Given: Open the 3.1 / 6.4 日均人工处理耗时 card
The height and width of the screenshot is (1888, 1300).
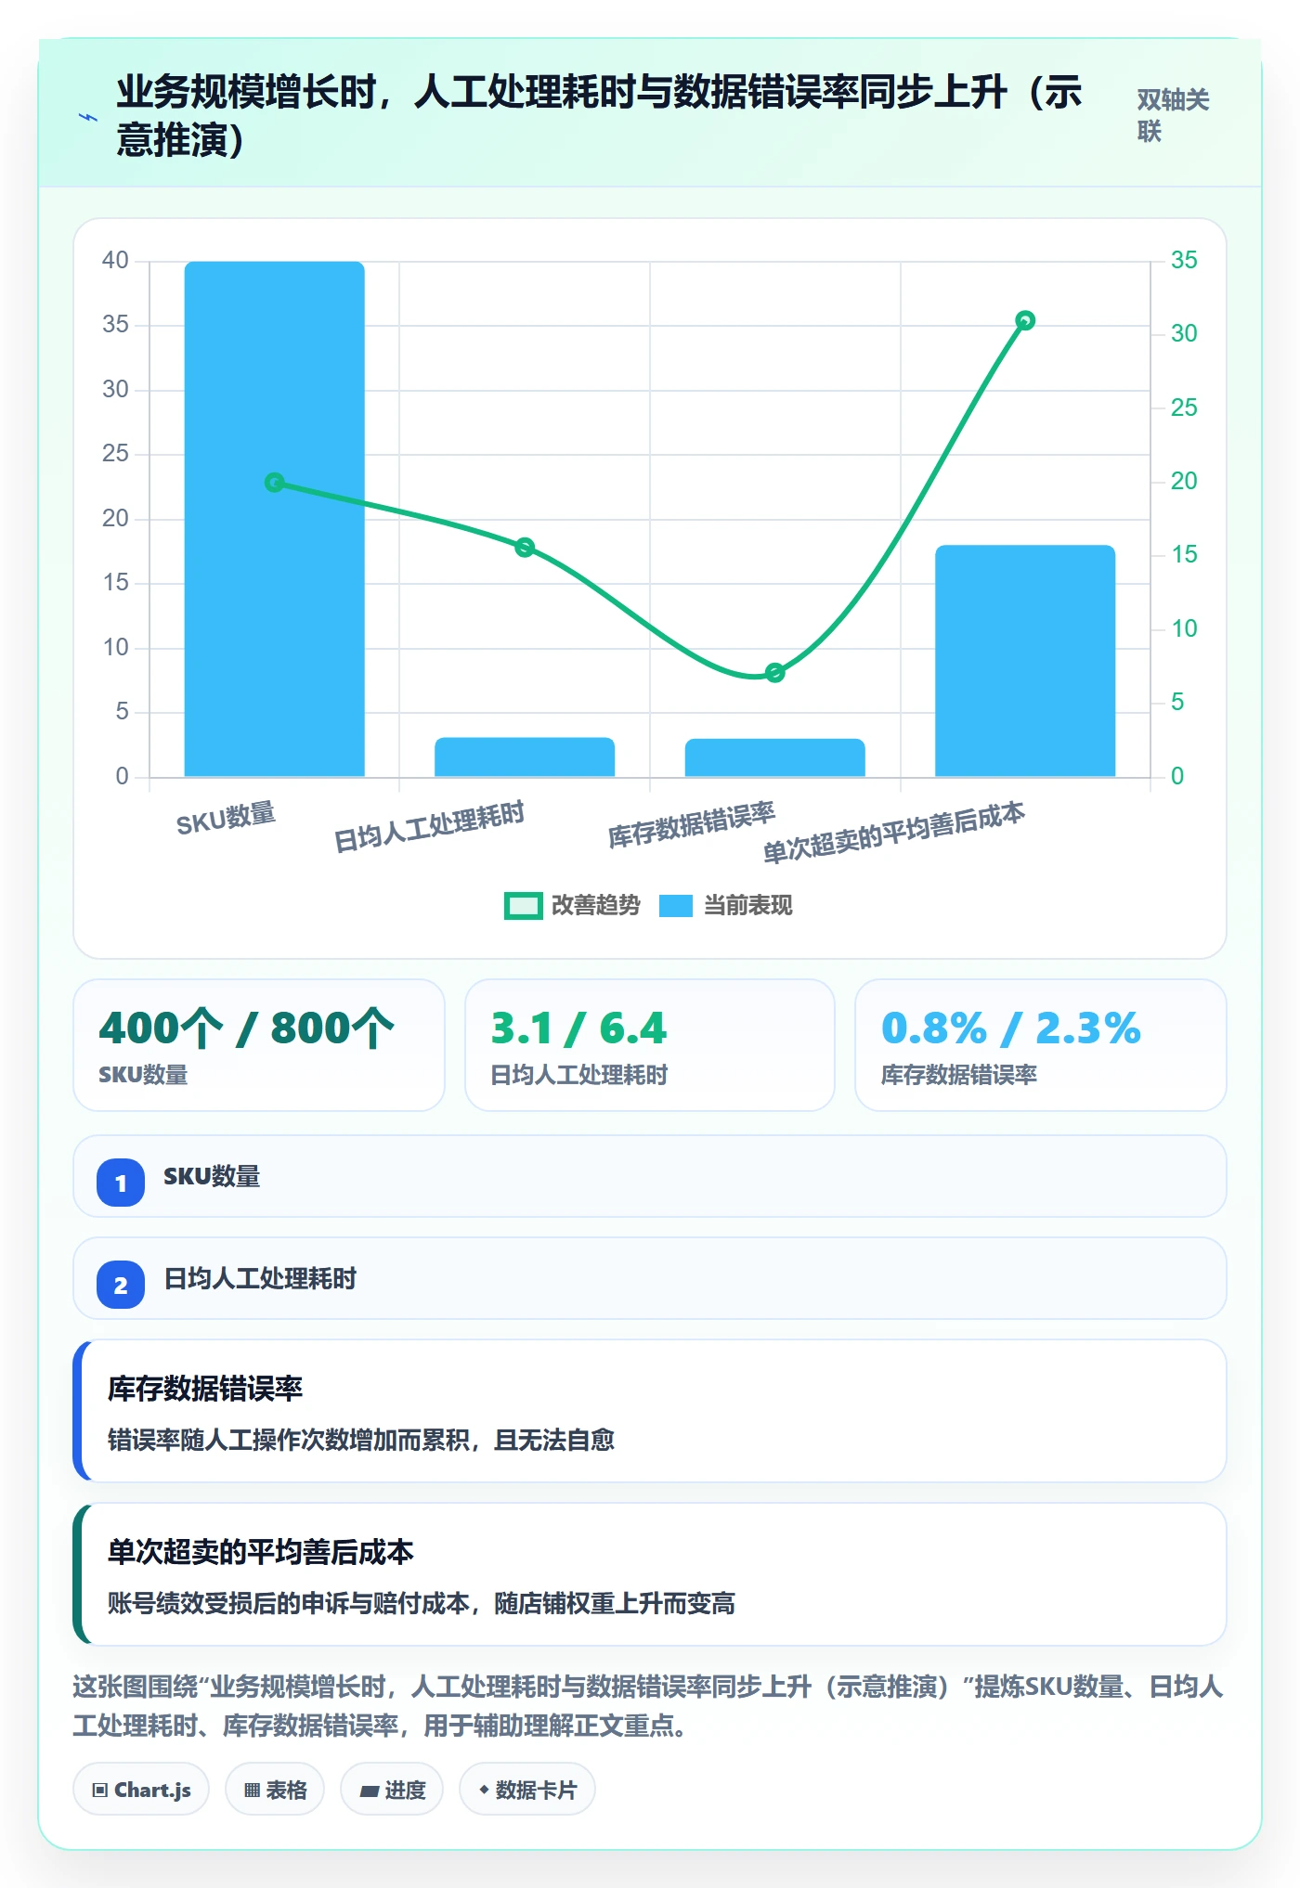Looking at the screenshot, I should [x=650, y=1045].
